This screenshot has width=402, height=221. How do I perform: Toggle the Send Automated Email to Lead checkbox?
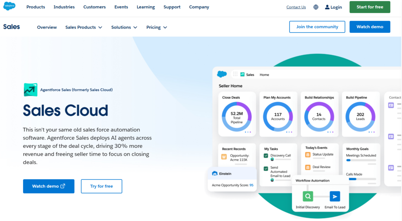pyautogui.click(x=266, y=168)
